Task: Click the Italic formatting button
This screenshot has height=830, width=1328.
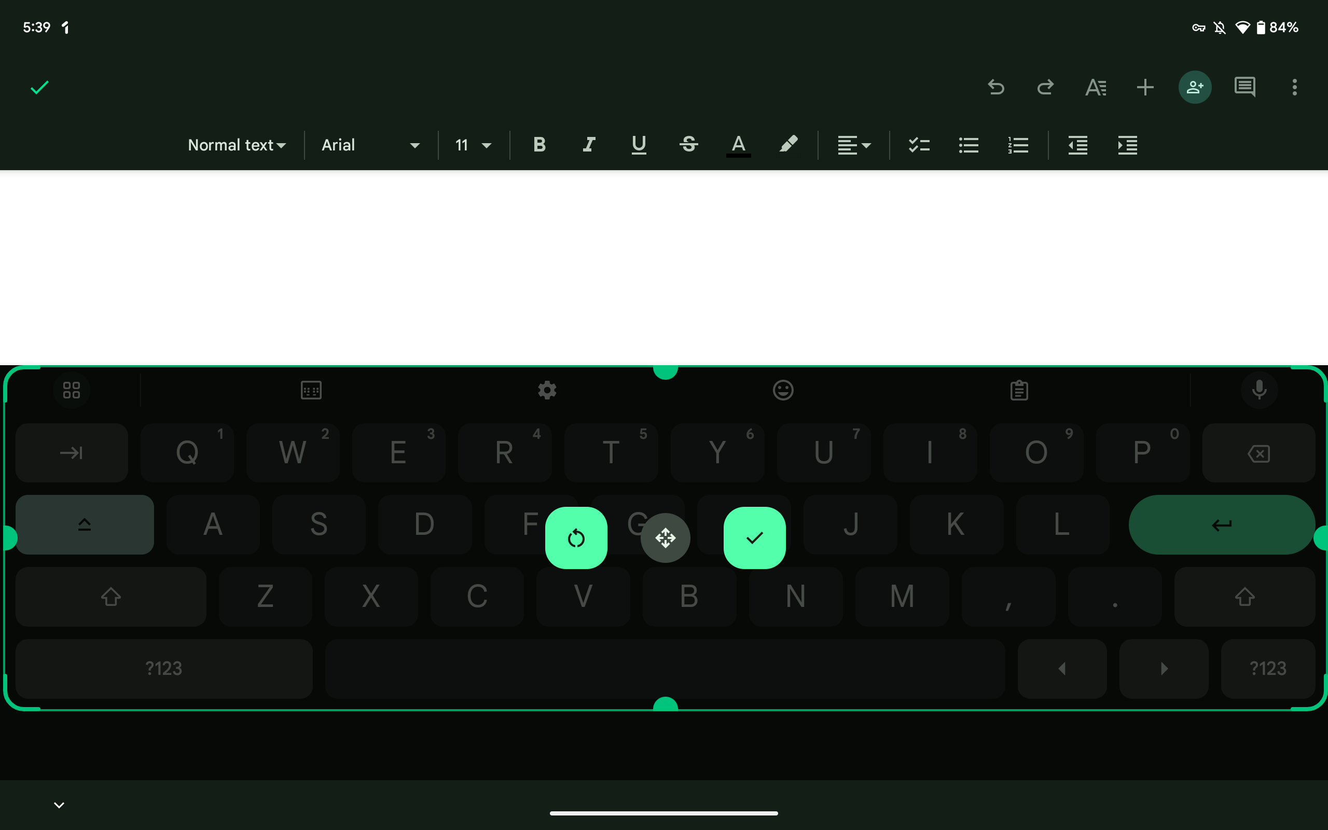Action: pyautogui.click(x=589, y=144)
